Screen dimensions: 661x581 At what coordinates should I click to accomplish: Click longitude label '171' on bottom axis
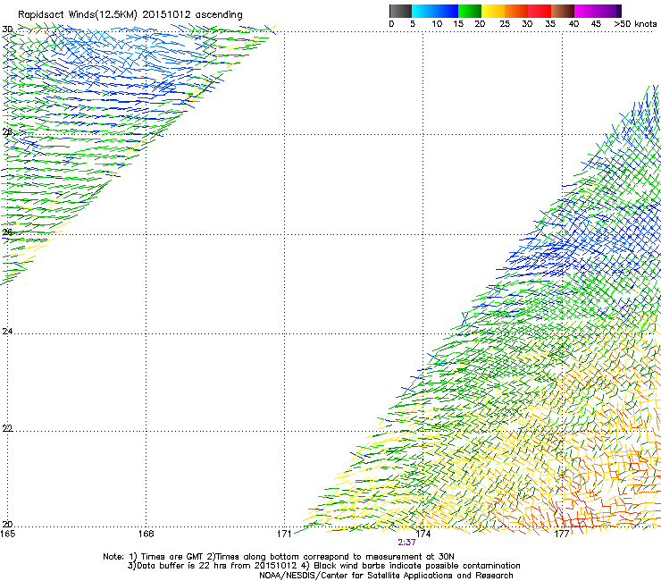pos(284,534)
